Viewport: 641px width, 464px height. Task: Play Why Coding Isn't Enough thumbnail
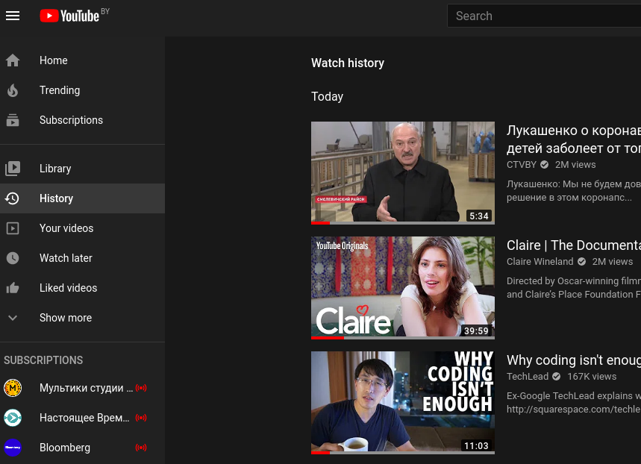403,401
